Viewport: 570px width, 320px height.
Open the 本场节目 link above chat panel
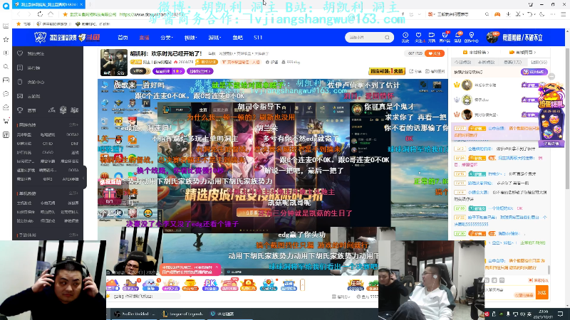click(x=477, y=52)
